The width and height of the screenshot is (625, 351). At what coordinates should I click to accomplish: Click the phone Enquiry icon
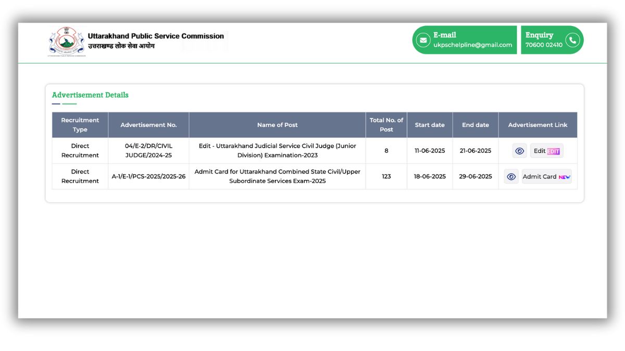coord(572,40)
